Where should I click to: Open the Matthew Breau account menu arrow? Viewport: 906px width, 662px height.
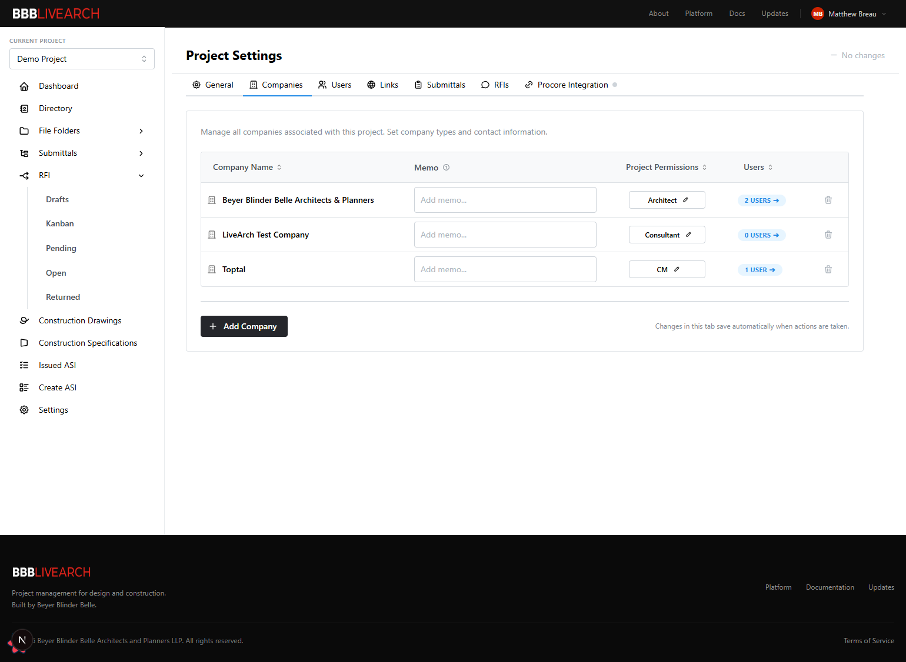pyautogui.click(x=884, y=14)
